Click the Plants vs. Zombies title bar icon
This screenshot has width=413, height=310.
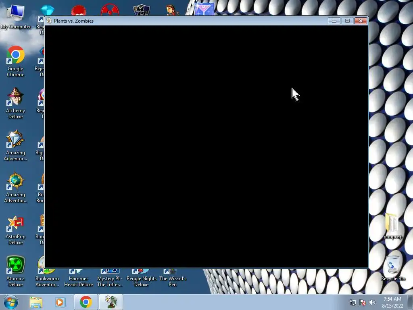(x=49, y=21)
